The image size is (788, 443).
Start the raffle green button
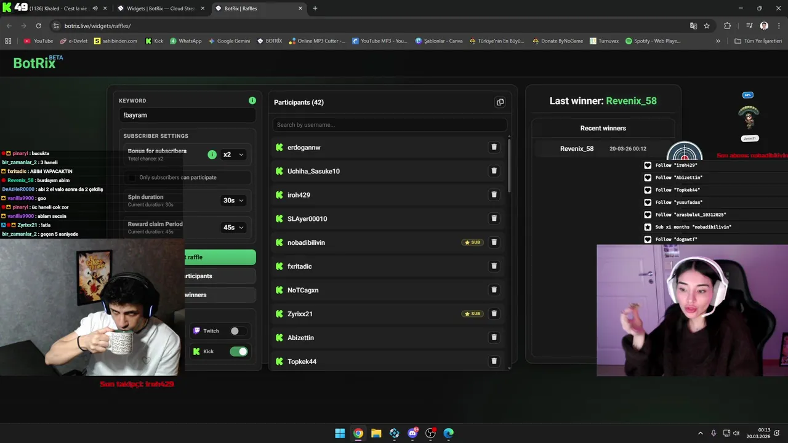(x=220, y=257)
